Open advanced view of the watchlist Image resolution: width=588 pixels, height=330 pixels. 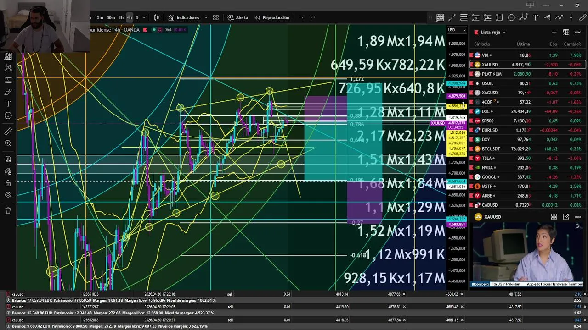coord(566,32)
